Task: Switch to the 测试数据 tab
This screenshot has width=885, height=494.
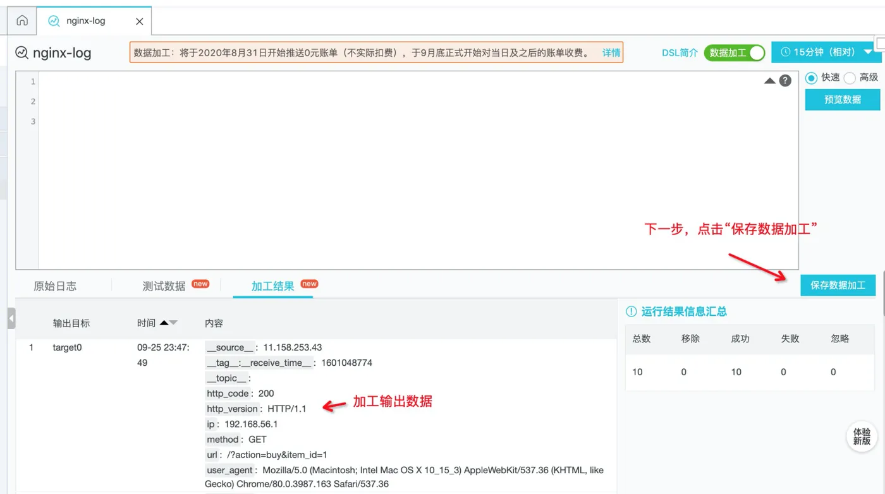Action: [x=164, y=286]
